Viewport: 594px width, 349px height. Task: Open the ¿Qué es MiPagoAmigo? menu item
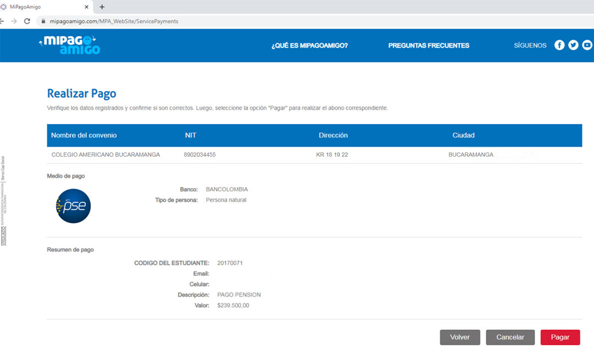click(x=309, y=45)
